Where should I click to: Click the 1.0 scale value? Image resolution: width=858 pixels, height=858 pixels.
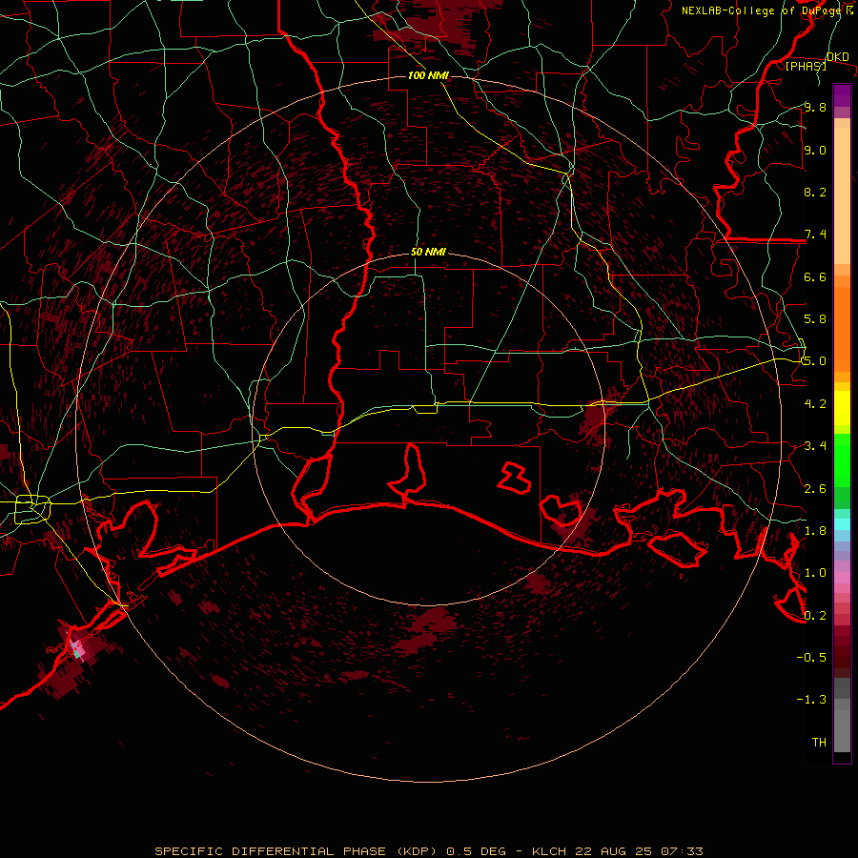point(815,573)
